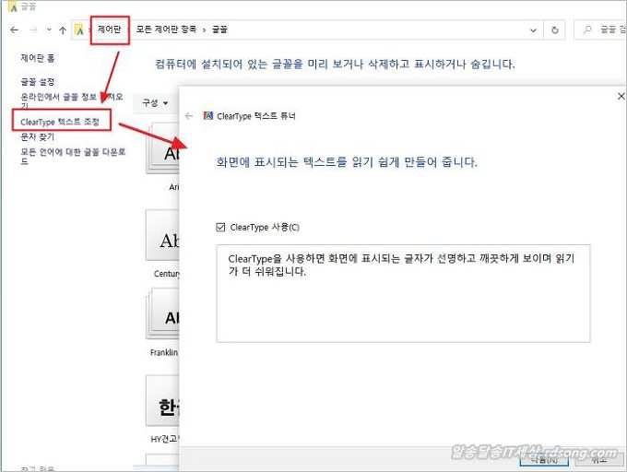Screen dimensions: 627x472
Task: Click the Explorer back navigation arrow
Action: click(x=14, y=30)
